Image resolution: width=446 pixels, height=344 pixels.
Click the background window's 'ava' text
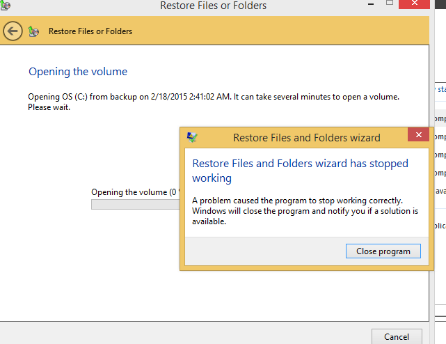[x=440, y=191]
